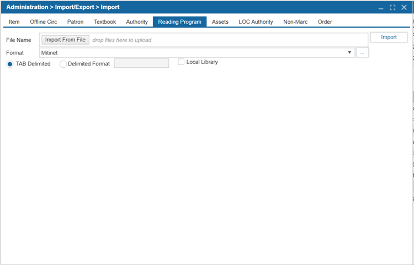Enable the Local Library checkbox
This screenshot has height=265, width=414.
pyautogui.click(x=181, y=62)
